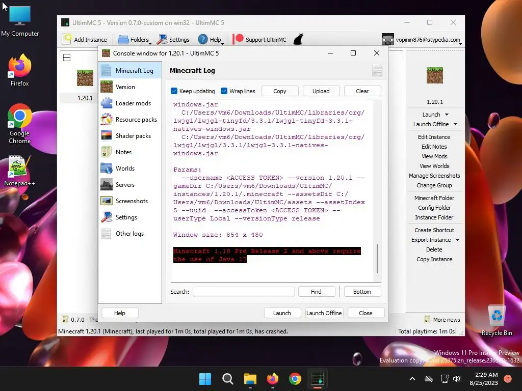Click the console Close button
522x391 pixels.
pos(366,313)
